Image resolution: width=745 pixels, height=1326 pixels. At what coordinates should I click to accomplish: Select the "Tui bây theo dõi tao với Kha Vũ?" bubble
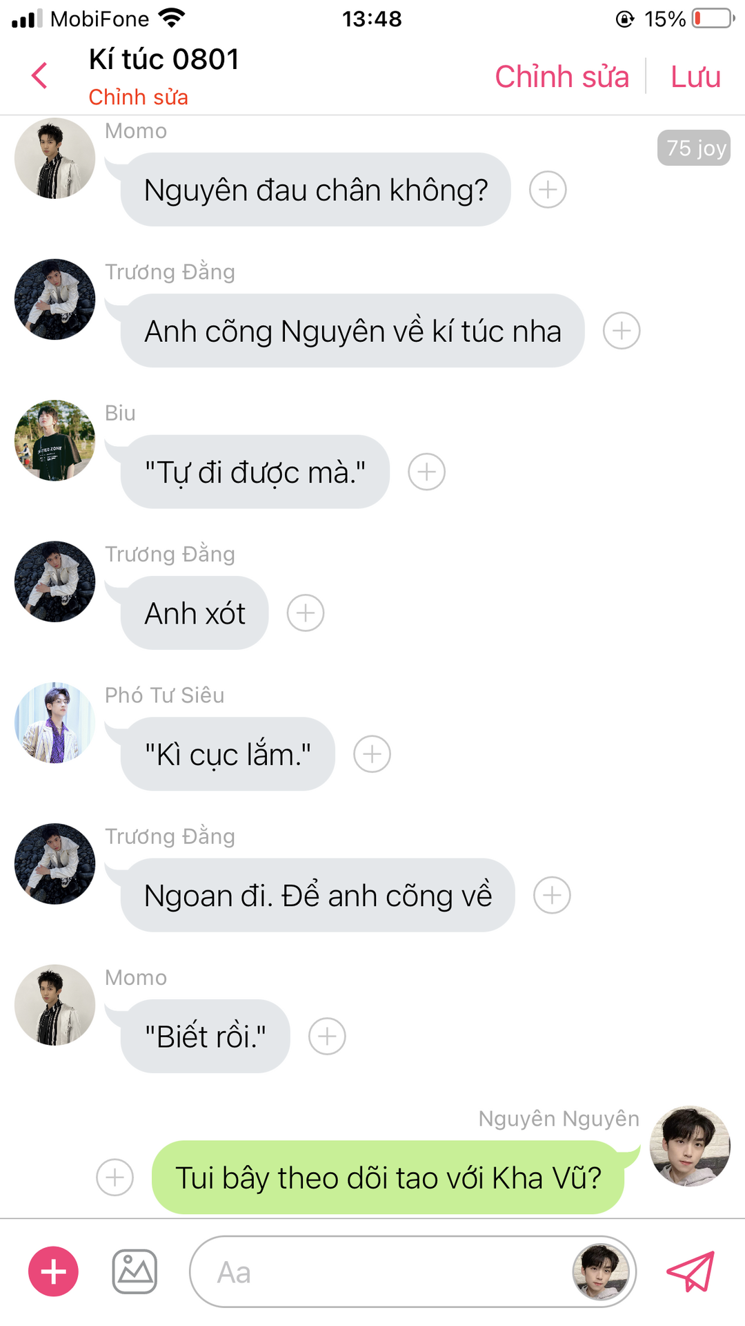388,1178
